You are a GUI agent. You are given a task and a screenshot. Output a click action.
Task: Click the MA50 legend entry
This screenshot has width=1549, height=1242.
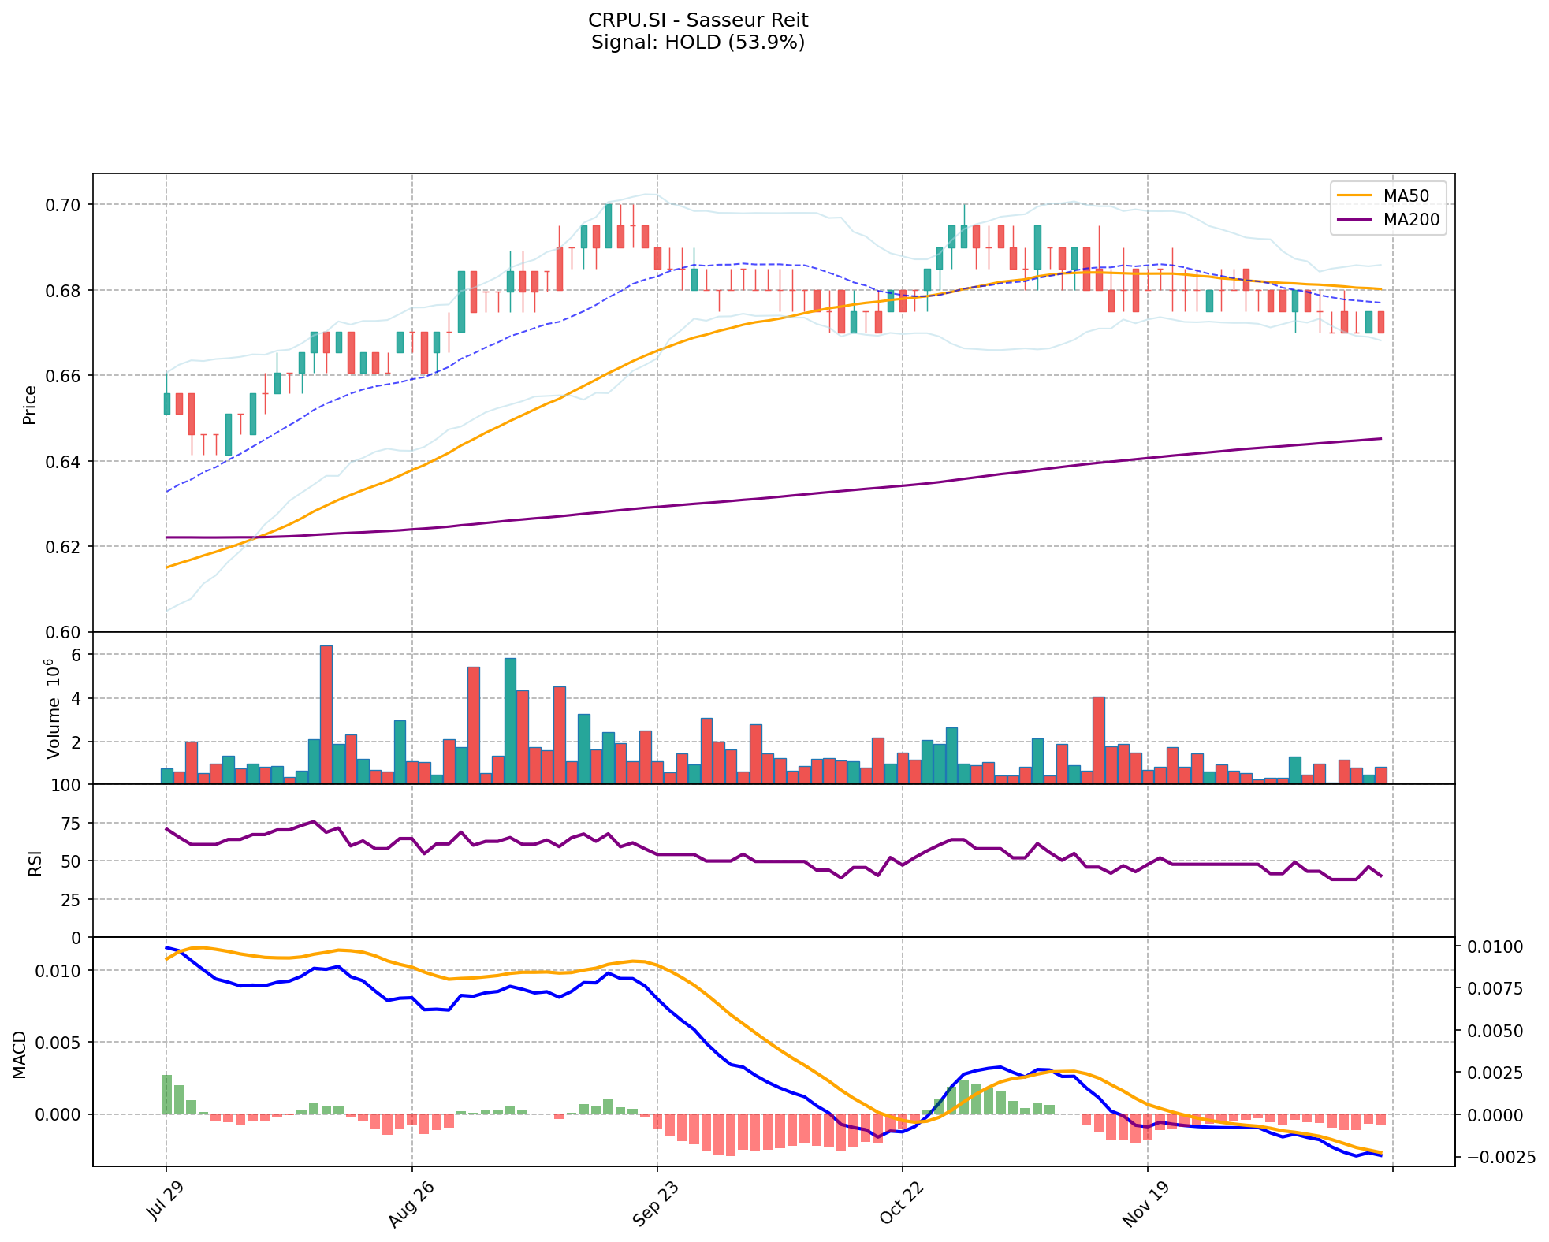(1406, 195)
